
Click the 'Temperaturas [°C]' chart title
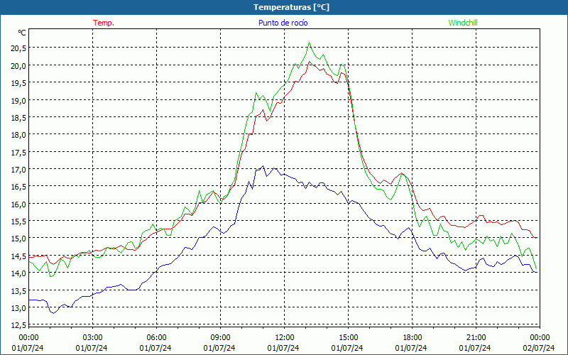tap(291, 7)
